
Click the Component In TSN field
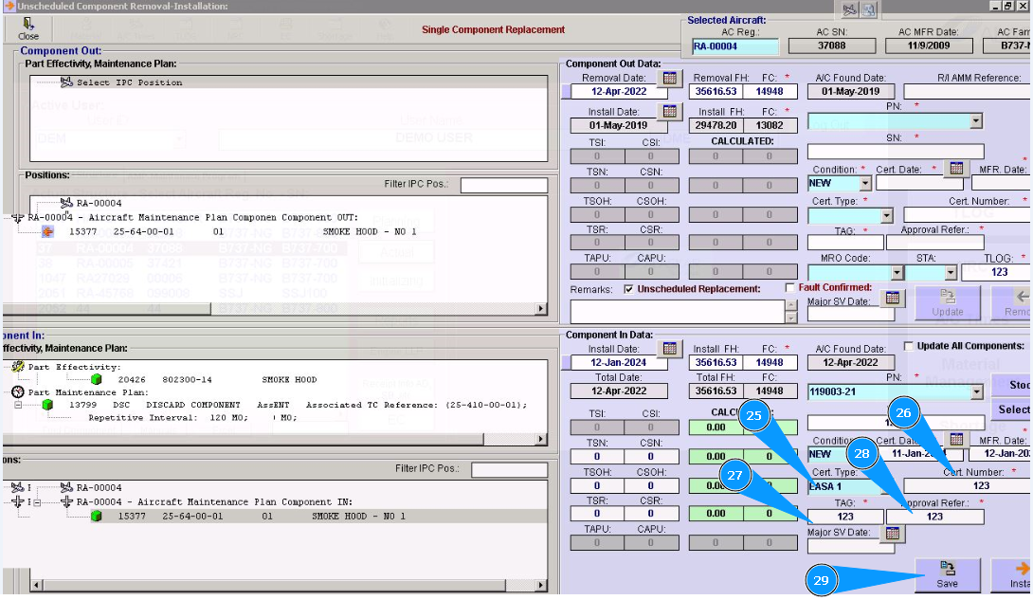(x=597, y=456)
